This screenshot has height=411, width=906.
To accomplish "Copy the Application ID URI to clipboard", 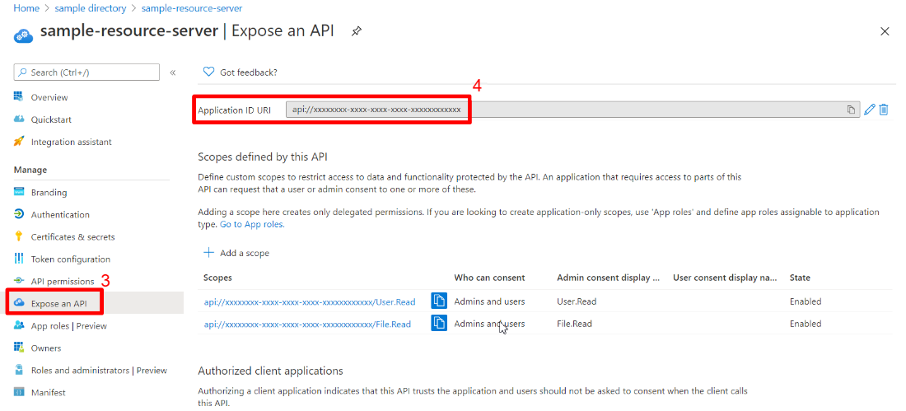I will coord(851,110).
